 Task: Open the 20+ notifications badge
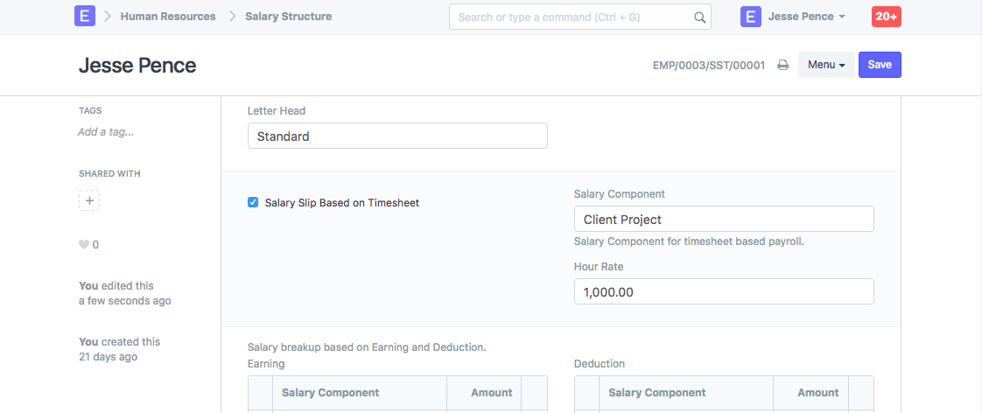tap(886, 16)
